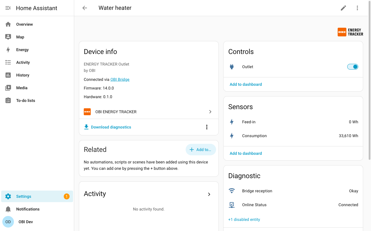Click the Add to… button in Related
Image resolution: width=371 pixels, height=231 pixels.
click(x=201, y=150)
